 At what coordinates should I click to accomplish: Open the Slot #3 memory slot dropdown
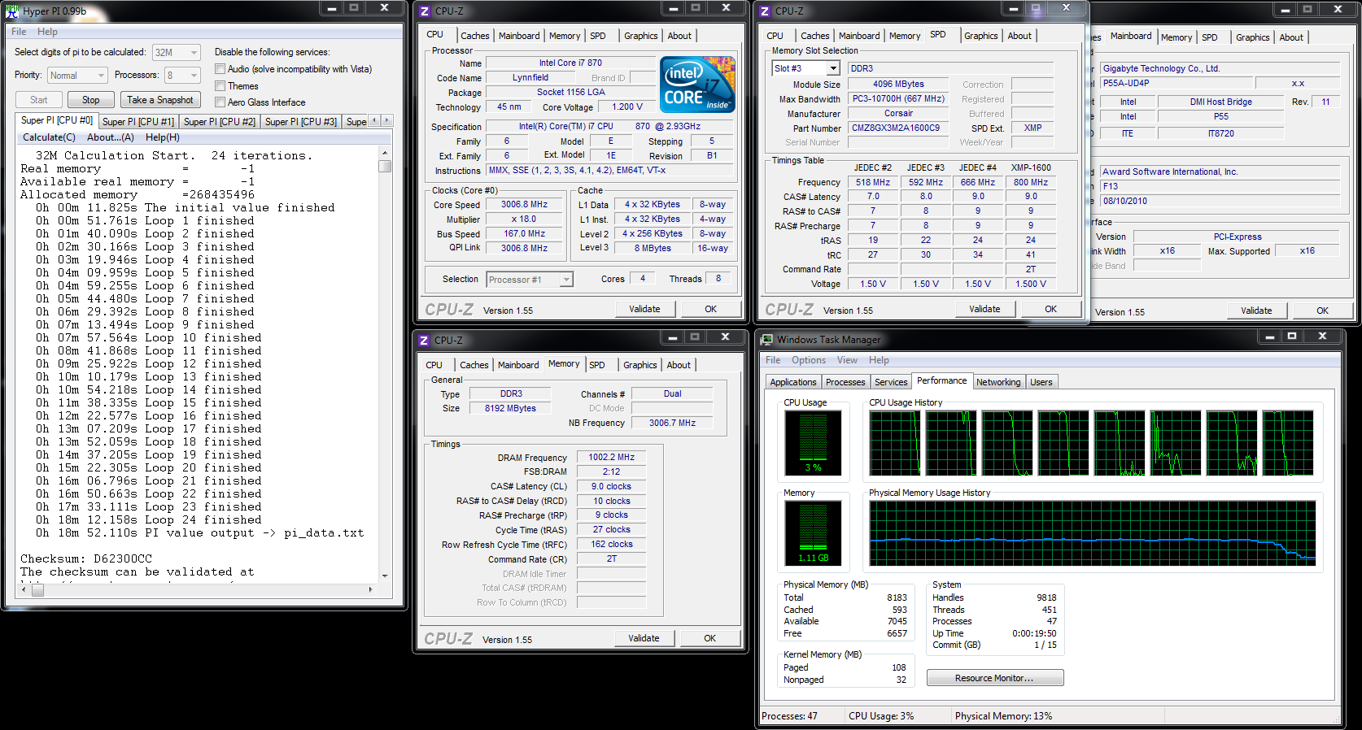(805, 69)
